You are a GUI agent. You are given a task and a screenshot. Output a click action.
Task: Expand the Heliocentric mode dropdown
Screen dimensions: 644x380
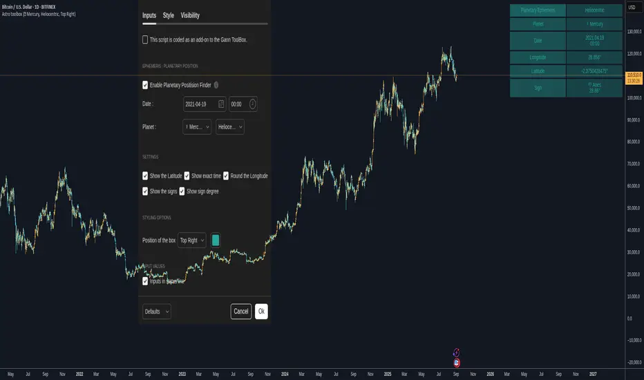[x=230, y=127]
